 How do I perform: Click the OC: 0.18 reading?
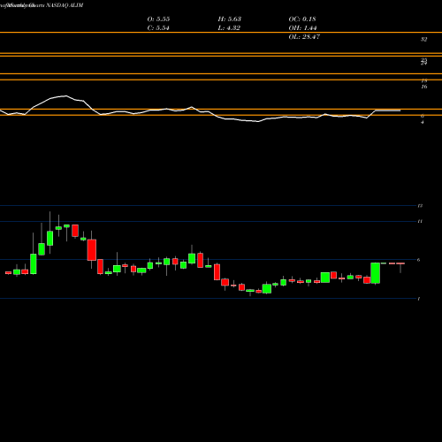click(x=302, y=19)
